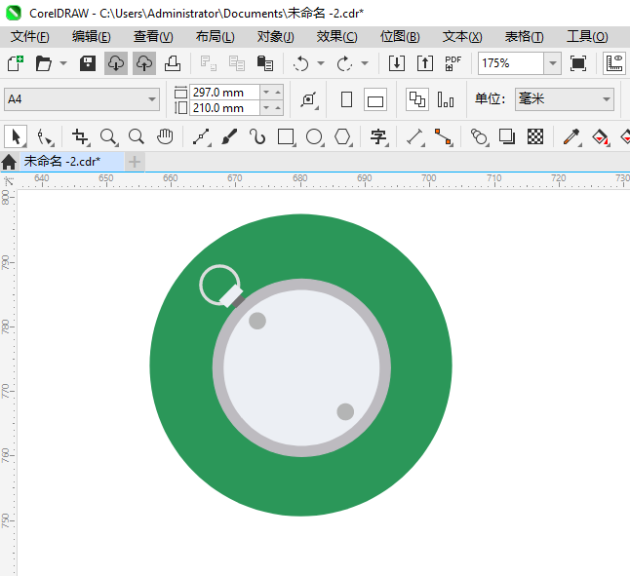Open the 效果(C) menu
The width and height of the screenshot is (630, 576).
coord(336,36)
